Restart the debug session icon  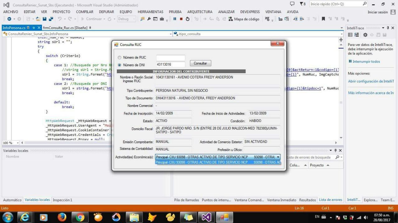[187, 19]
